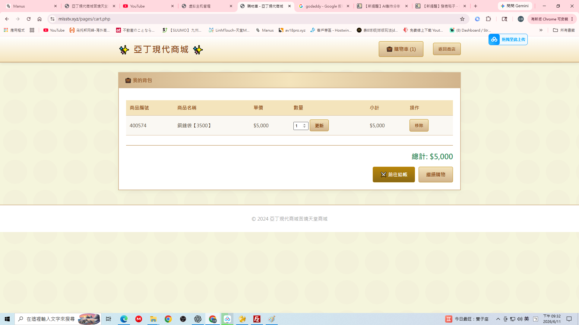Open the 應用程式 apps shortcut
This screenshot has height=325, width=579.
click(14, 30)
